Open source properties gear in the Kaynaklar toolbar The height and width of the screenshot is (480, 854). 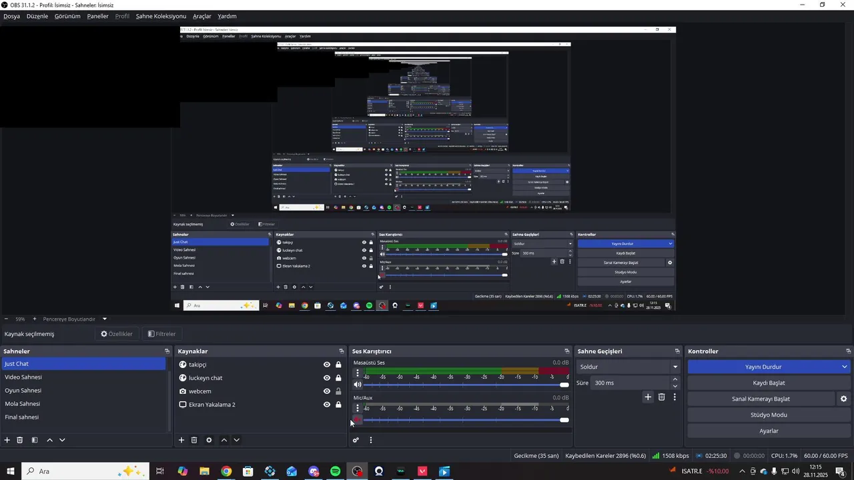click(209, 440)
